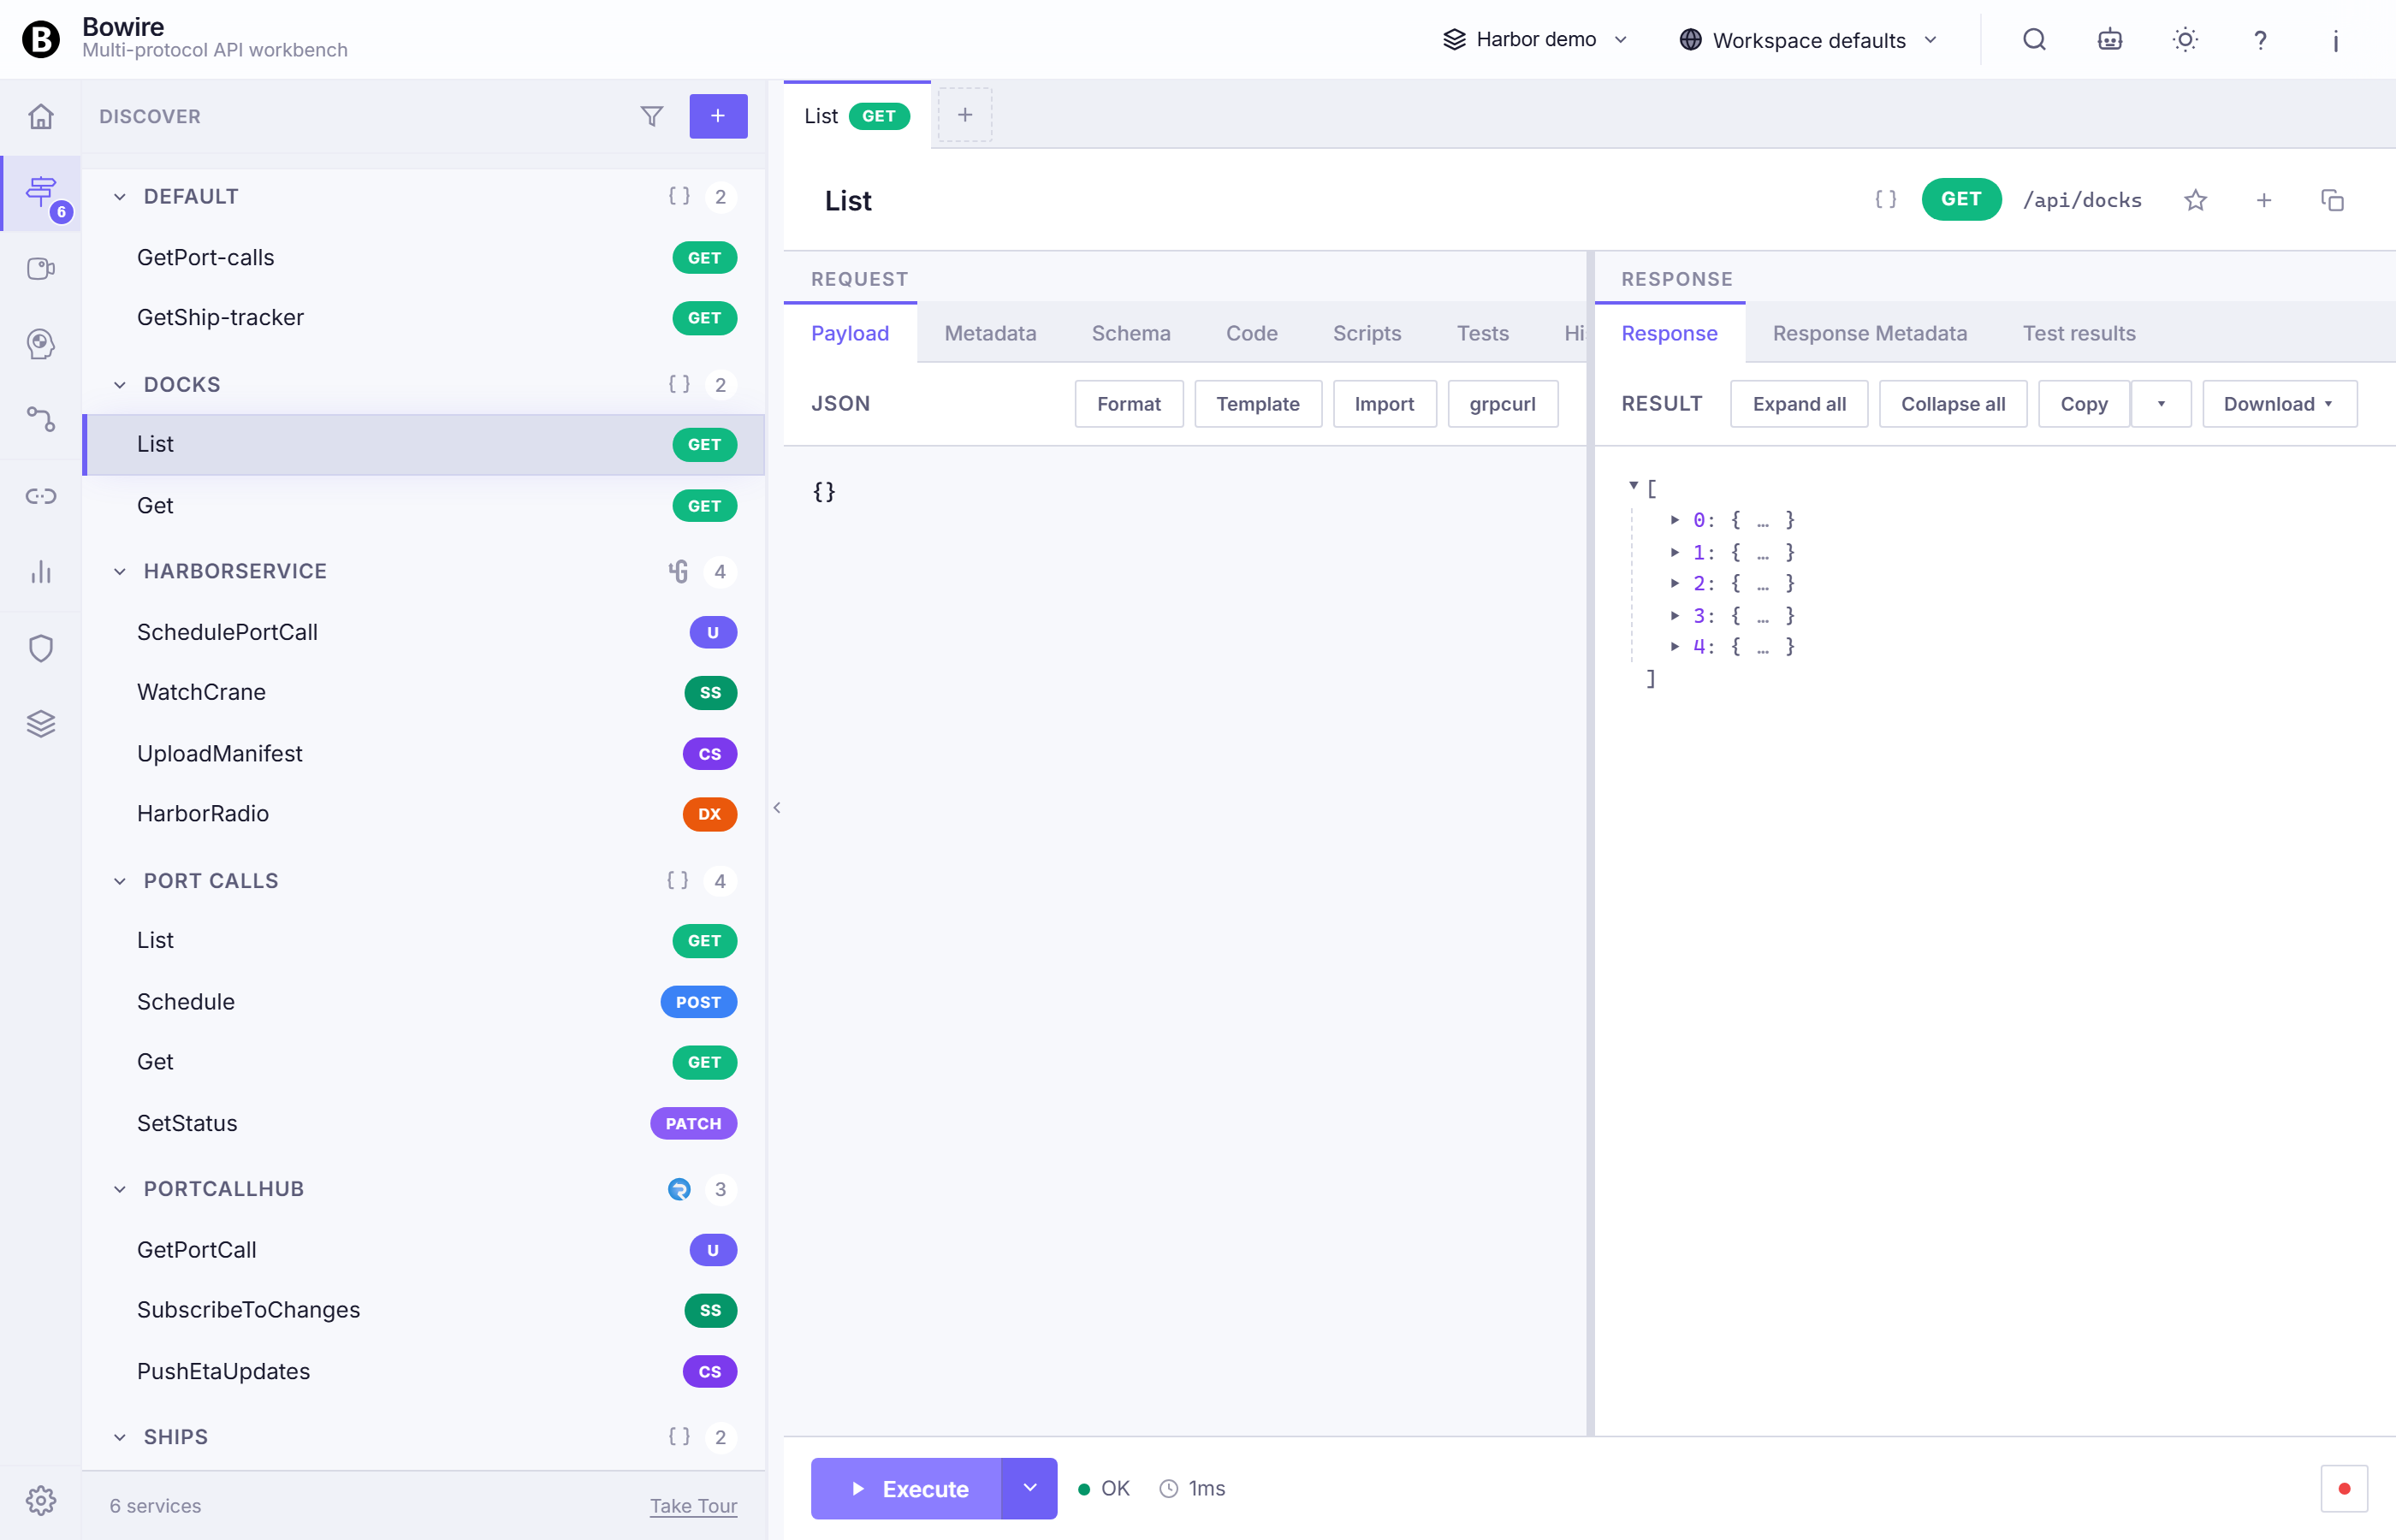Click the Template button
The image size is (2396, 1540).
coord(1257,404)
